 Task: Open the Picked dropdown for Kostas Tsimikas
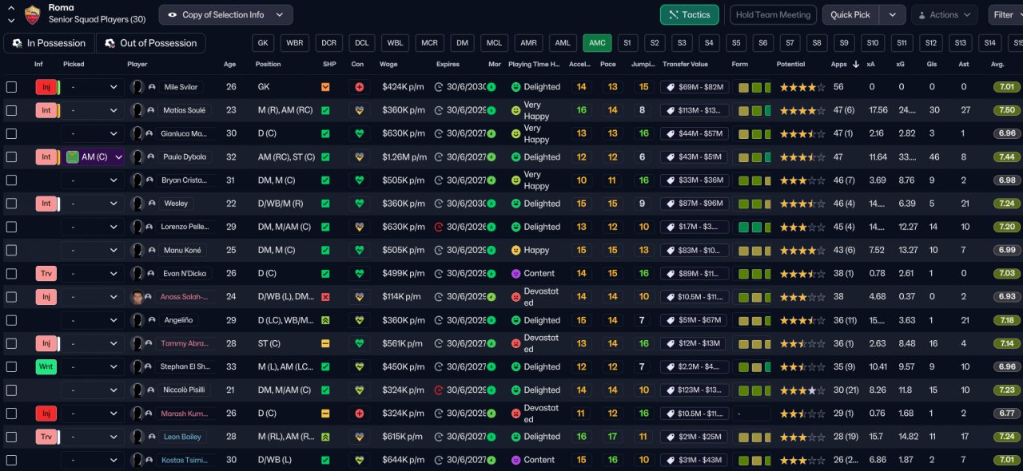point(94,460)
